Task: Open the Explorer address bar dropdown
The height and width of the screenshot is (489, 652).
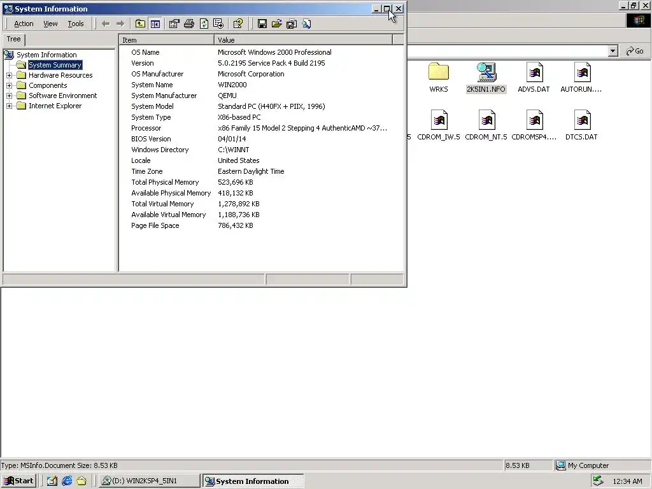Action: tap(613, 51)
